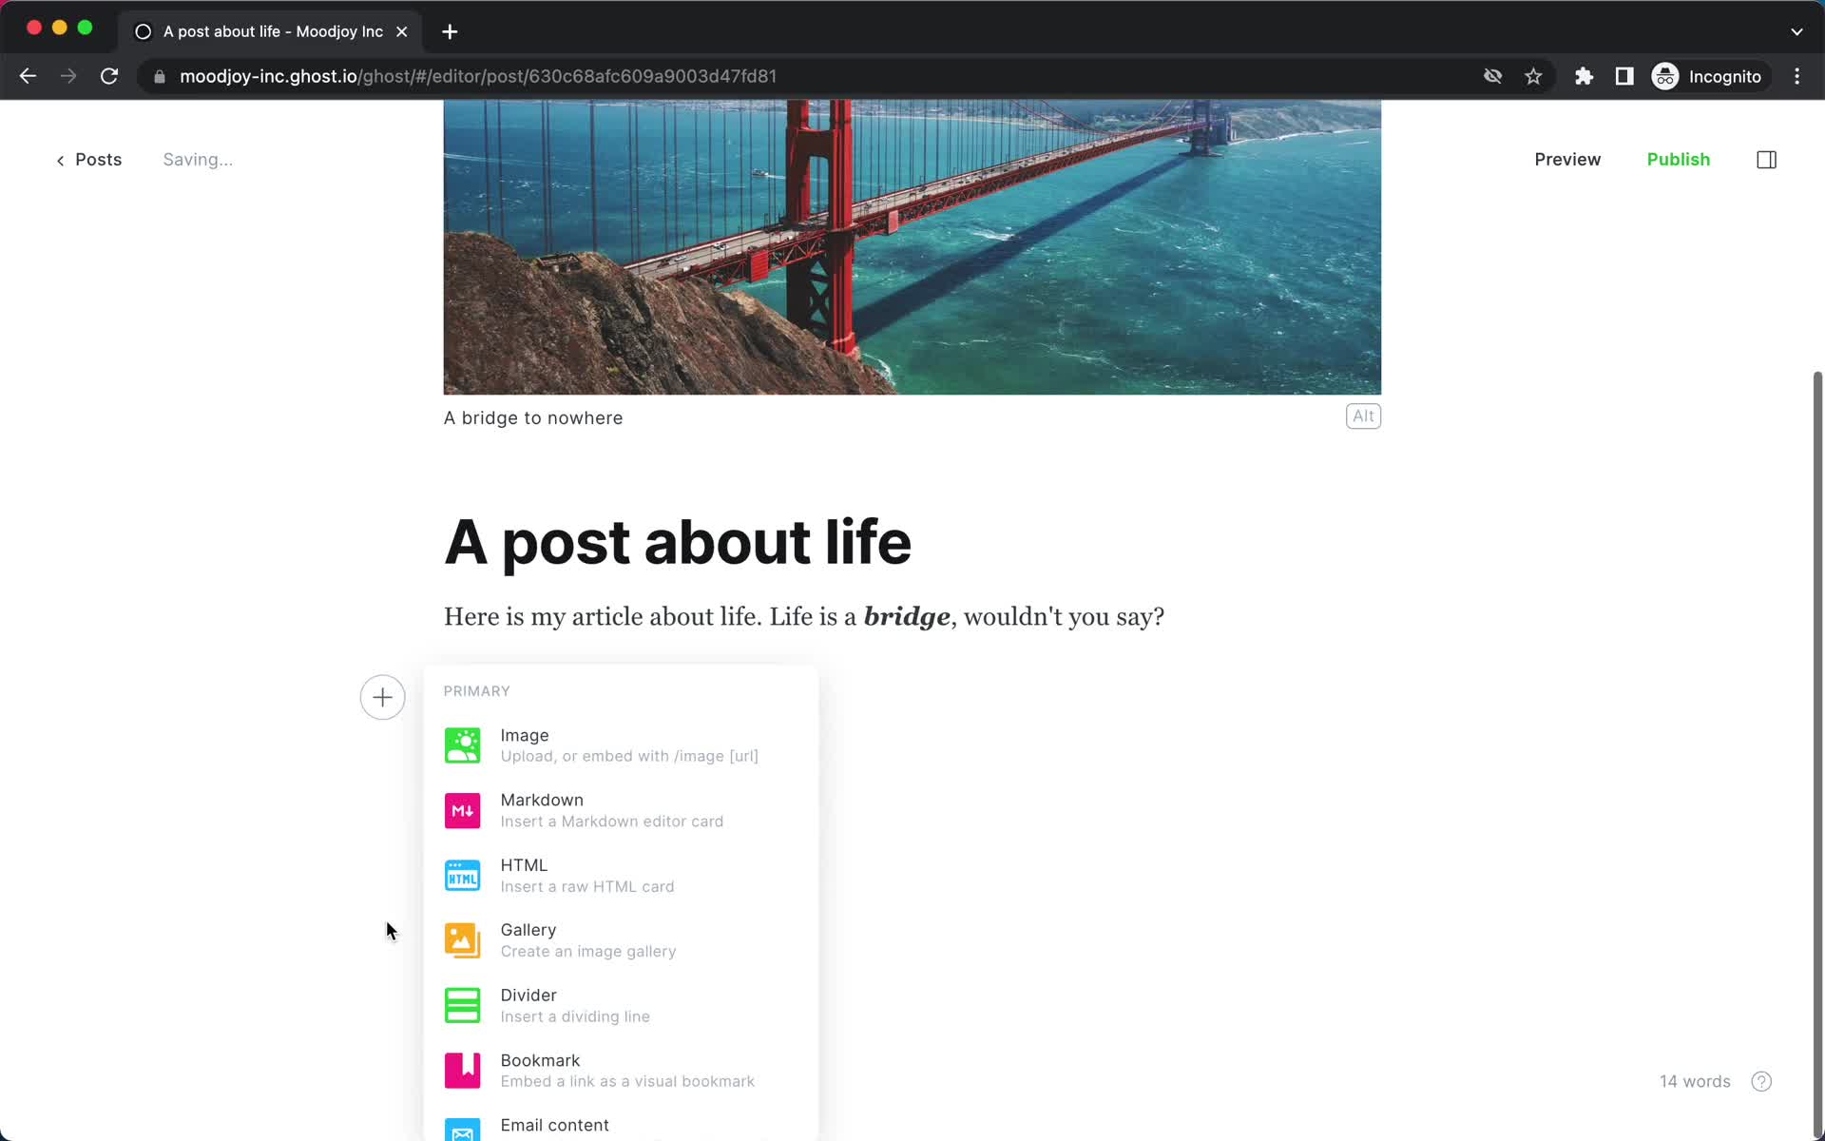Click the Image insert icon
Screen dimensions: 1825x1141
(461, 745)
